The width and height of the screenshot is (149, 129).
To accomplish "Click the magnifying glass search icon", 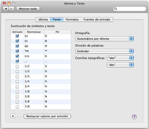I will tap(116, 9).
